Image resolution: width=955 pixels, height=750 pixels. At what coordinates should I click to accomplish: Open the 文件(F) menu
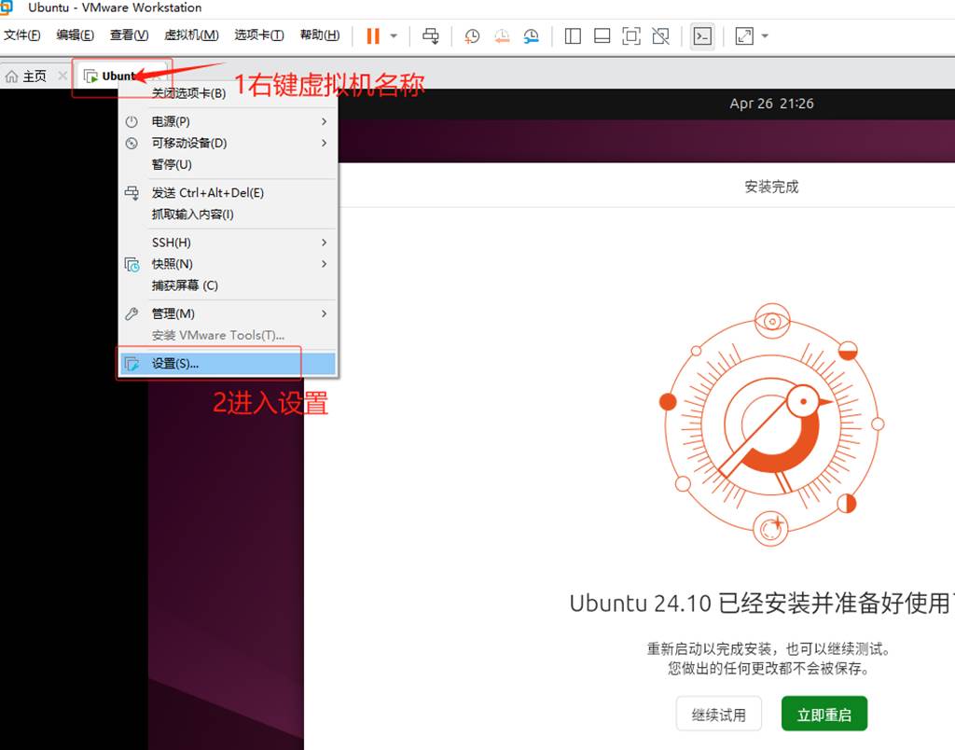pyautogui.click(x=22, y=35)
